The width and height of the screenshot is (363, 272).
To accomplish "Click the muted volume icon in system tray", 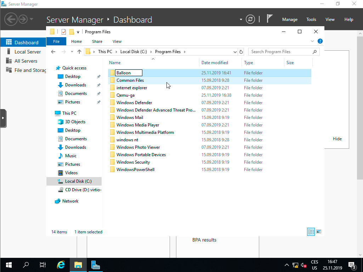I will coord(304,265).
